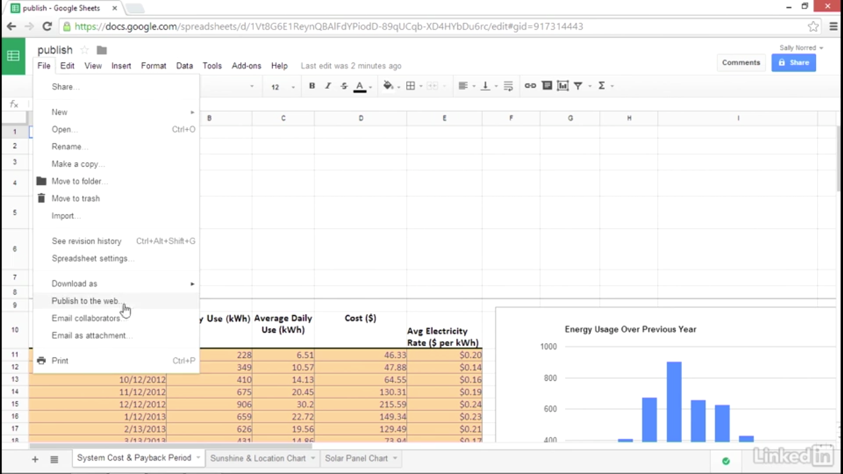Expand the functions dropdown arrow
The height and width of the screenshot is (474, 843).
[612, 86]
